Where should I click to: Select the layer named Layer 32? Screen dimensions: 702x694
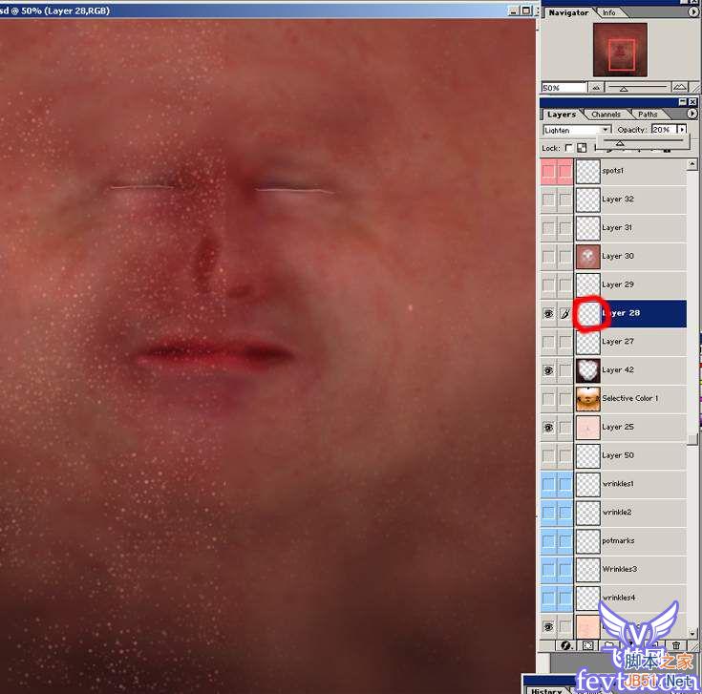[618, 200]
